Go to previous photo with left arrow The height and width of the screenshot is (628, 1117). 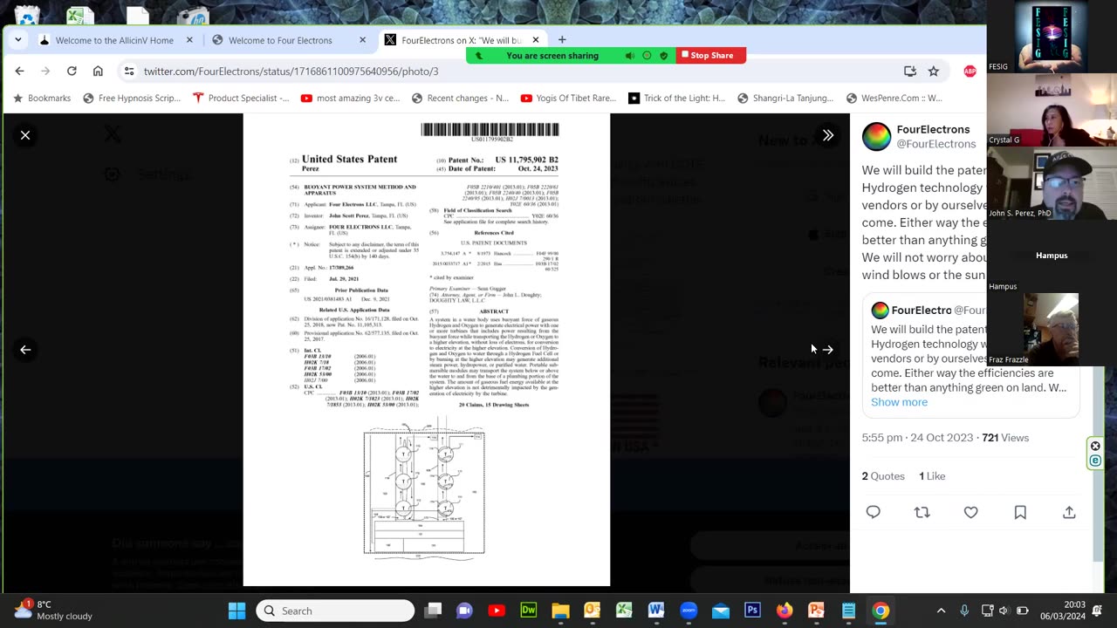click(25, 350)
